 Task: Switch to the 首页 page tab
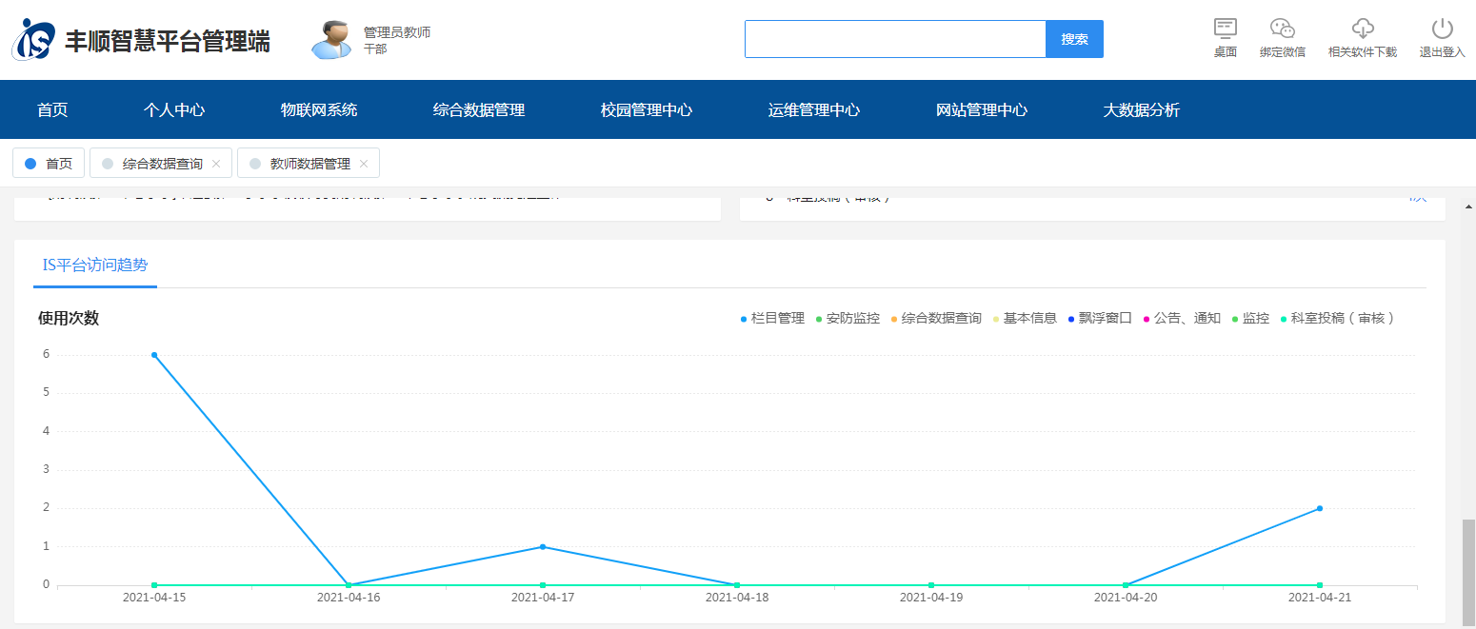[x=49, y=164]
